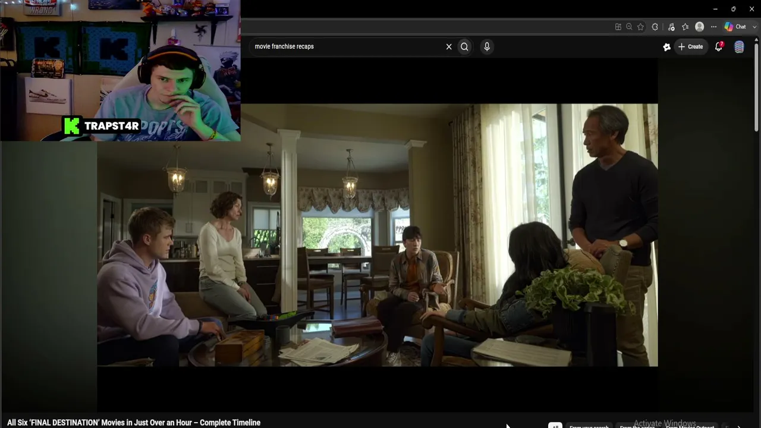
Task: Open the YouTube notifications bell
Action: [719, 46]
